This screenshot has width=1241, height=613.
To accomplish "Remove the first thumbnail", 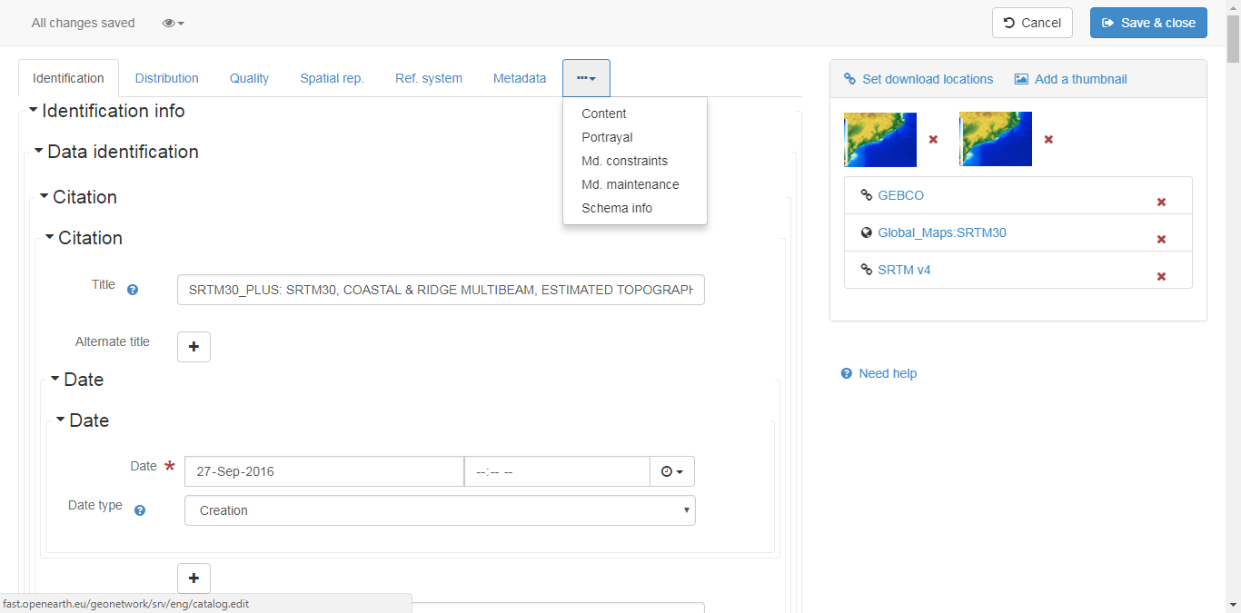I will [x=933, y=140].
